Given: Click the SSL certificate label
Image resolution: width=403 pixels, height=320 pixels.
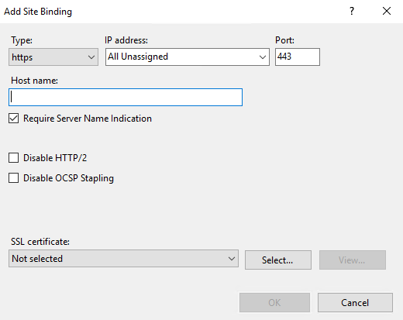Looking at the screenshot, I should [40, 242].
